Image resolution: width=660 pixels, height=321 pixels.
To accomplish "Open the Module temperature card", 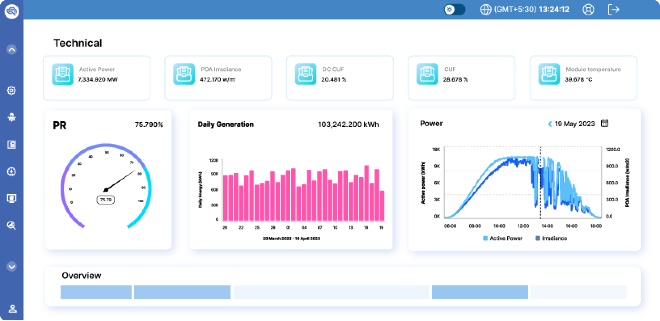I will 583,78.
